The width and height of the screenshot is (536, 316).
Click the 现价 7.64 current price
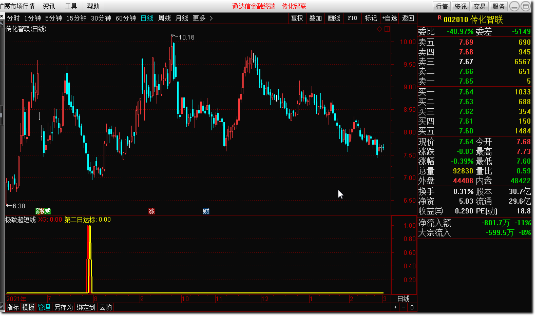click(x=466, y=142)
